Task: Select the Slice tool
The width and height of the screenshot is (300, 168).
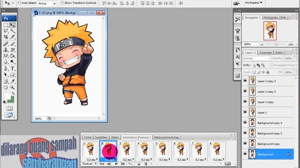Action: coord(13,37)
